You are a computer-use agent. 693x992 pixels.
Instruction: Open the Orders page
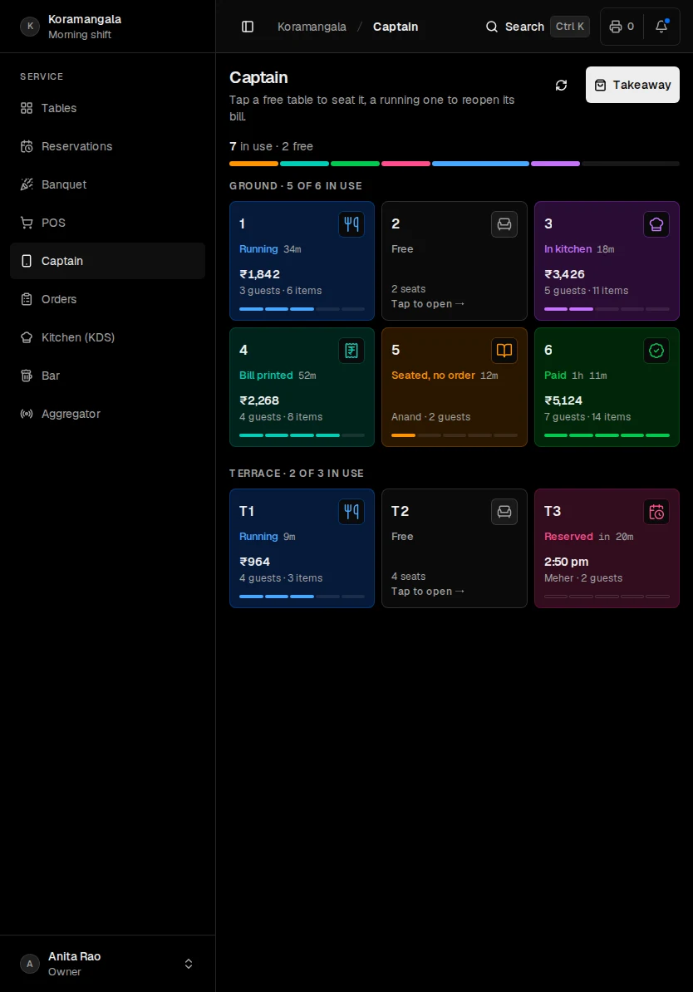click(107, 299)
